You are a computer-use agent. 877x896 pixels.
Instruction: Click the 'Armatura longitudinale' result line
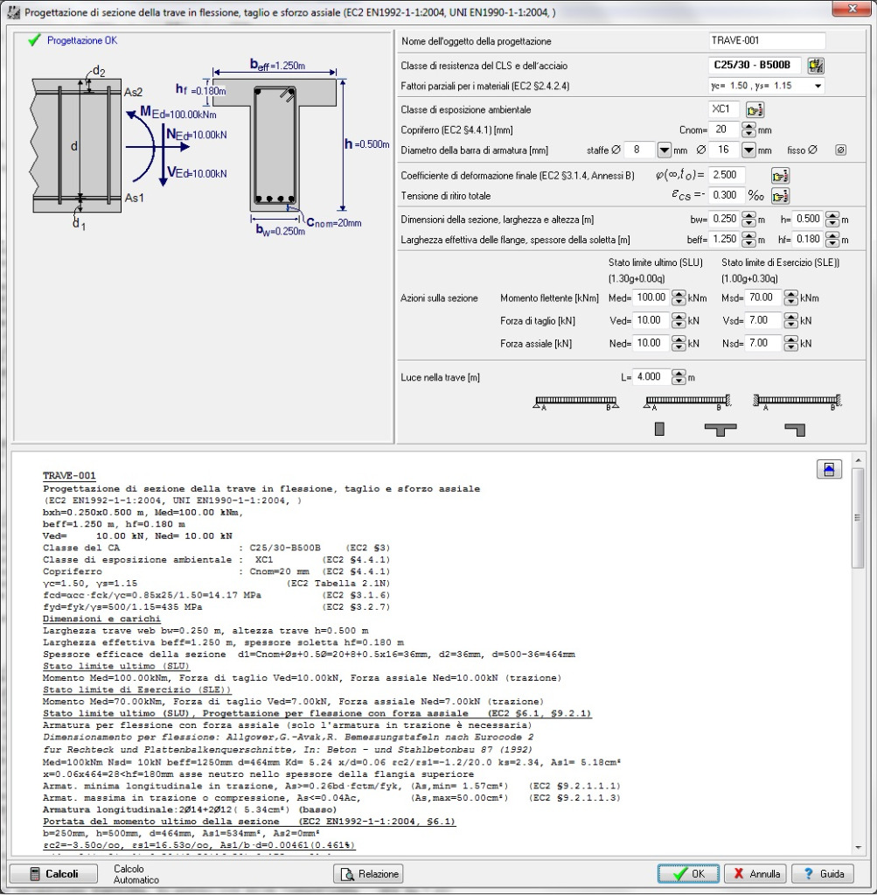(190, 809)
